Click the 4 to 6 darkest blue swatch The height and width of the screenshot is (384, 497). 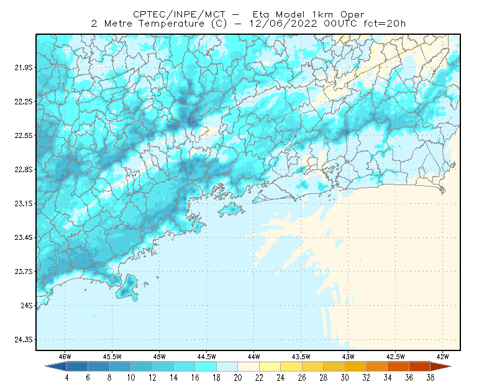[77, 367]
